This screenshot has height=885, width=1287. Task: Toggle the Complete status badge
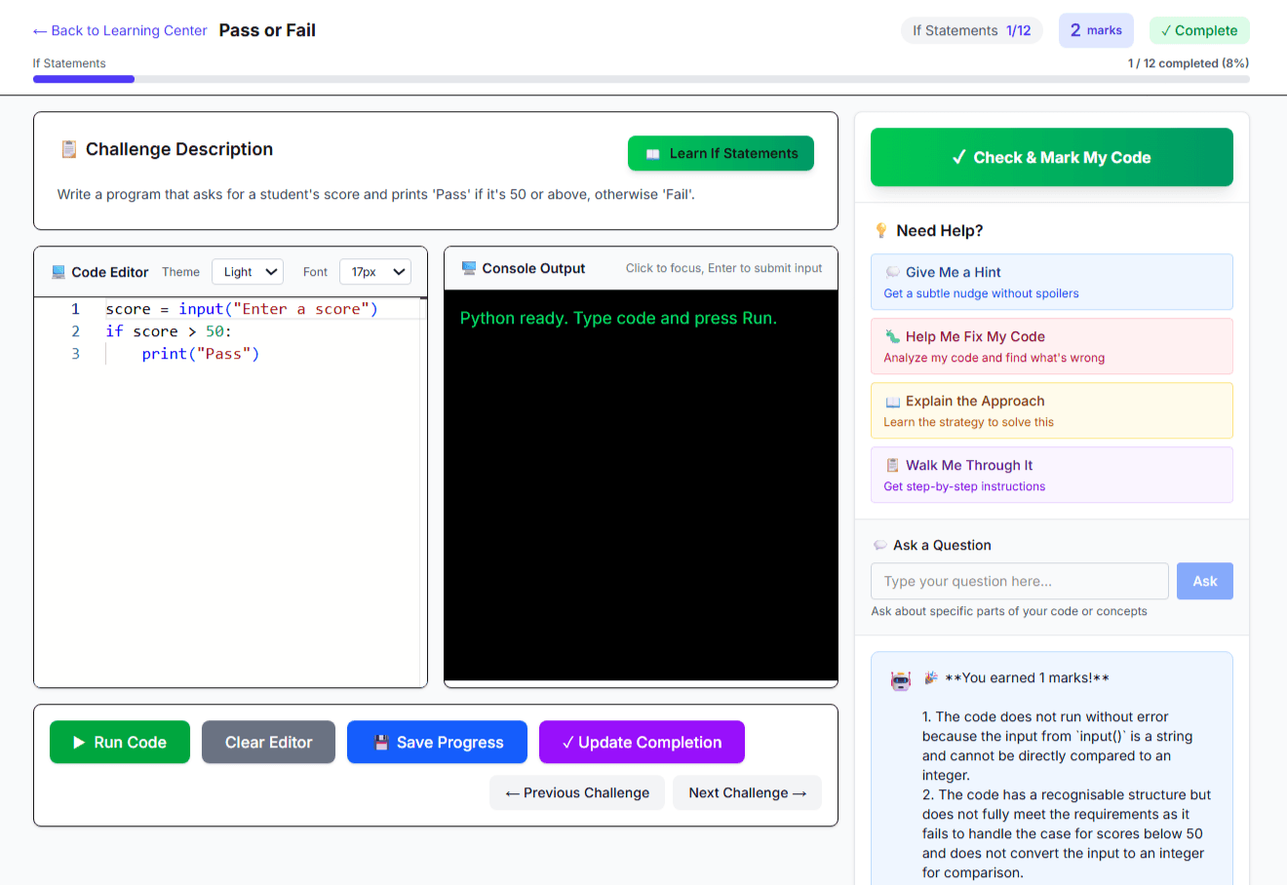pos(1199,30)
